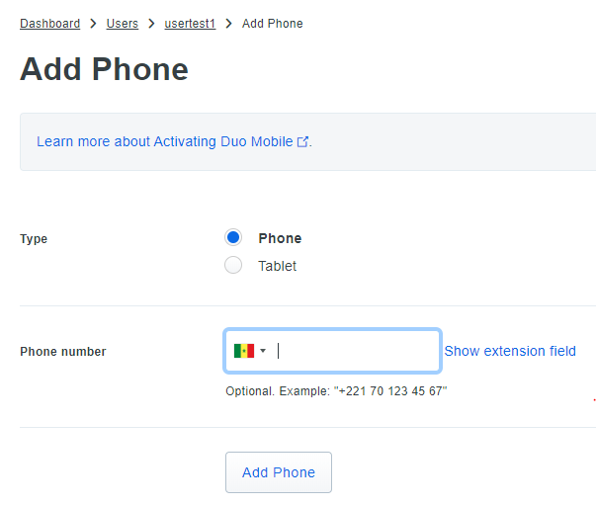This screenshot has width=596, height=506.
Task: Navigate to Users in the breadcrumb
Action: pyautogui.click(x=123, y=24)
